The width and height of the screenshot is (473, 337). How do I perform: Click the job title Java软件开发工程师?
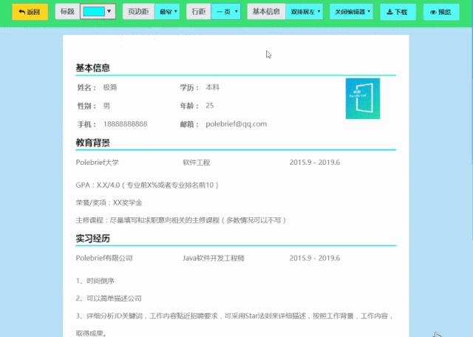pos(214,258)
